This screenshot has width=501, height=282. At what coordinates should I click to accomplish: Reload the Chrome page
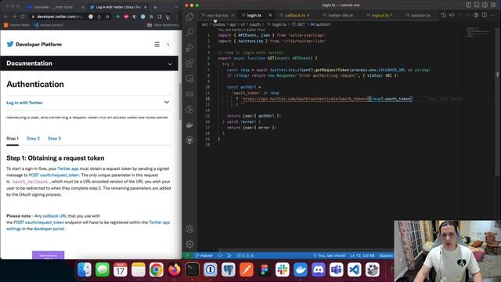tap(23, 16)
